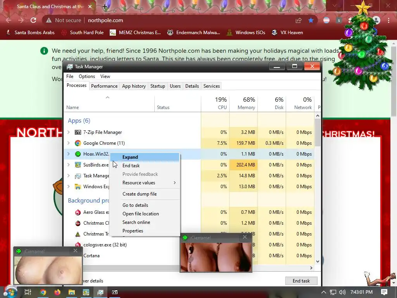Open a new Chrome tab
The width and height of the screenshot is (397, 298).
tap(105, 7)
